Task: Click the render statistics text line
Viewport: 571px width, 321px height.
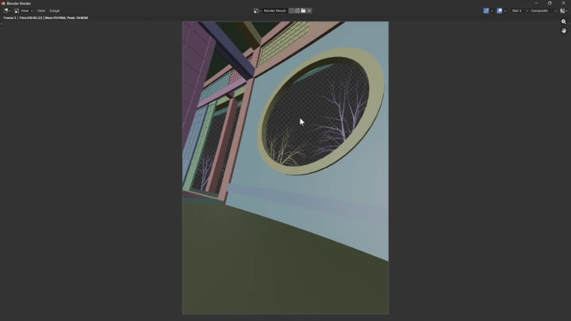Action: click(x=45, y=17)
